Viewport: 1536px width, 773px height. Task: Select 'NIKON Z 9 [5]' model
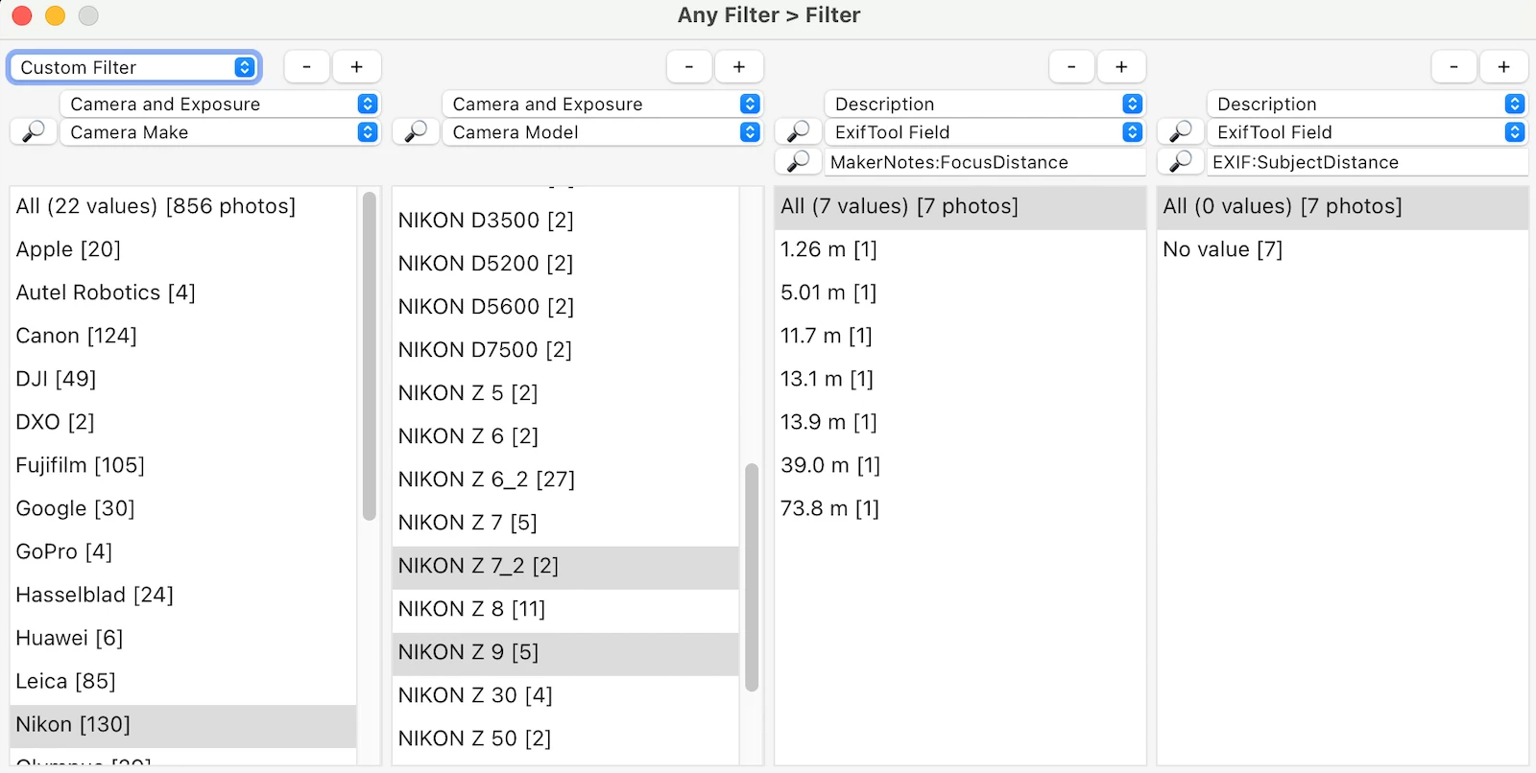pos(565,653)
